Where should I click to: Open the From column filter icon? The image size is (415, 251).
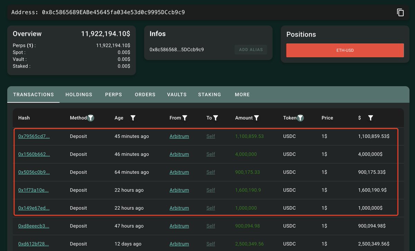pyautogui.click(x=185, y=118)
